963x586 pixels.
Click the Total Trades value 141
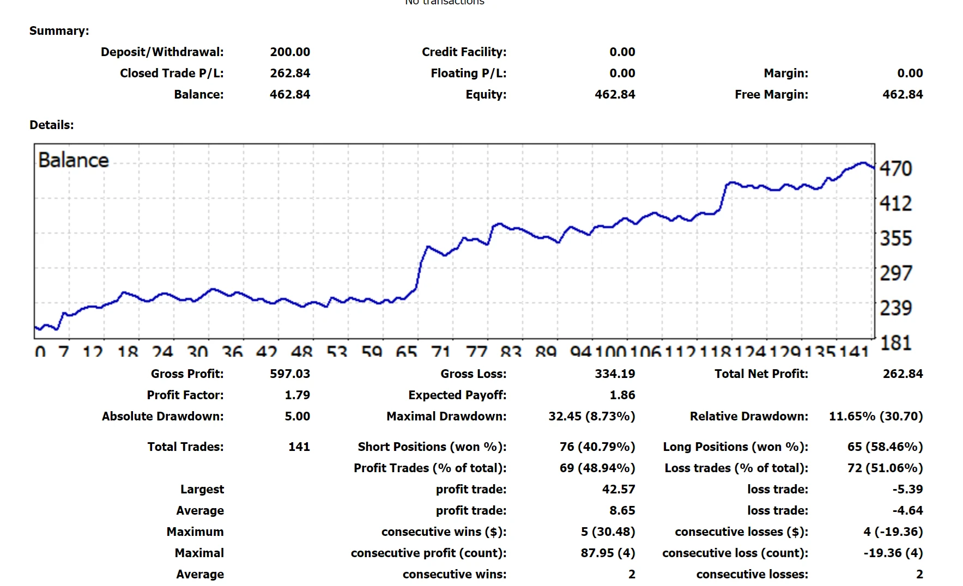299,447
